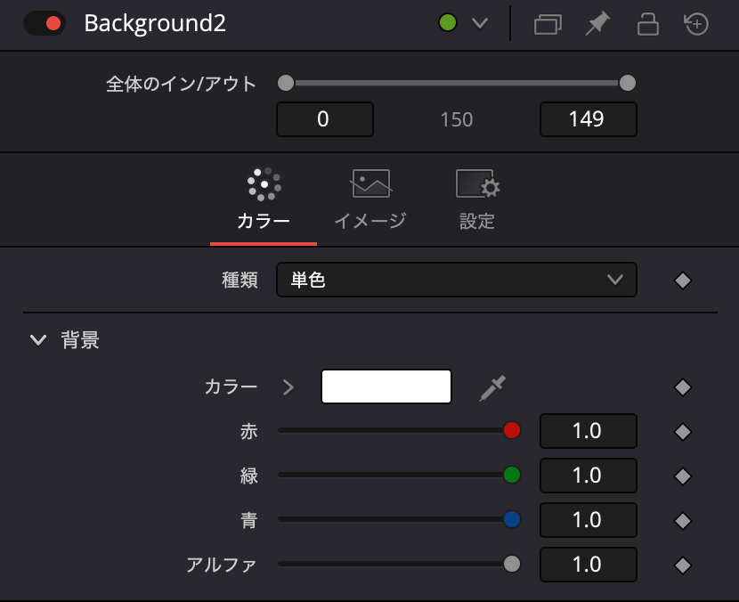Pick a color with the eyedropper tool
This screenshot has height=602, width=739.
[492, 386]
